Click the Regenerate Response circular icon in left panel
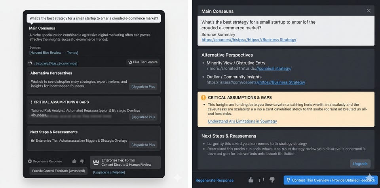This screenshot has width=380, height=188. coord(30,161)
